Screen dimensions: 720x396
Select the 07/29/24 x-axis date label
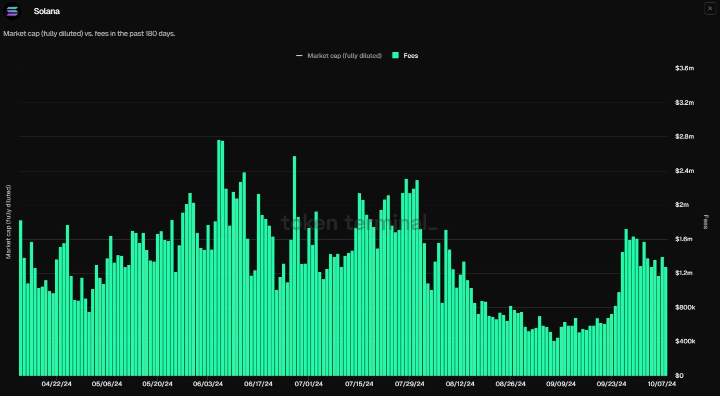[410, 384]
